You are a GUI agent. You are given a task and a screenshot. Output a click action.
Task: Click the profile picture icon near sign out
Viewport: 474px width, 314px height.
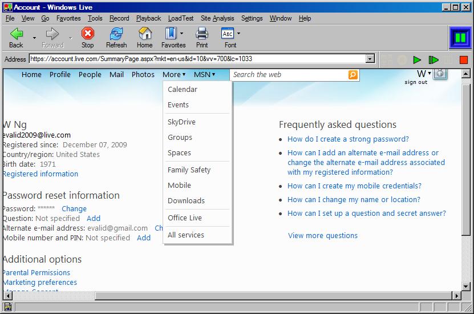(x=440, y=74)
